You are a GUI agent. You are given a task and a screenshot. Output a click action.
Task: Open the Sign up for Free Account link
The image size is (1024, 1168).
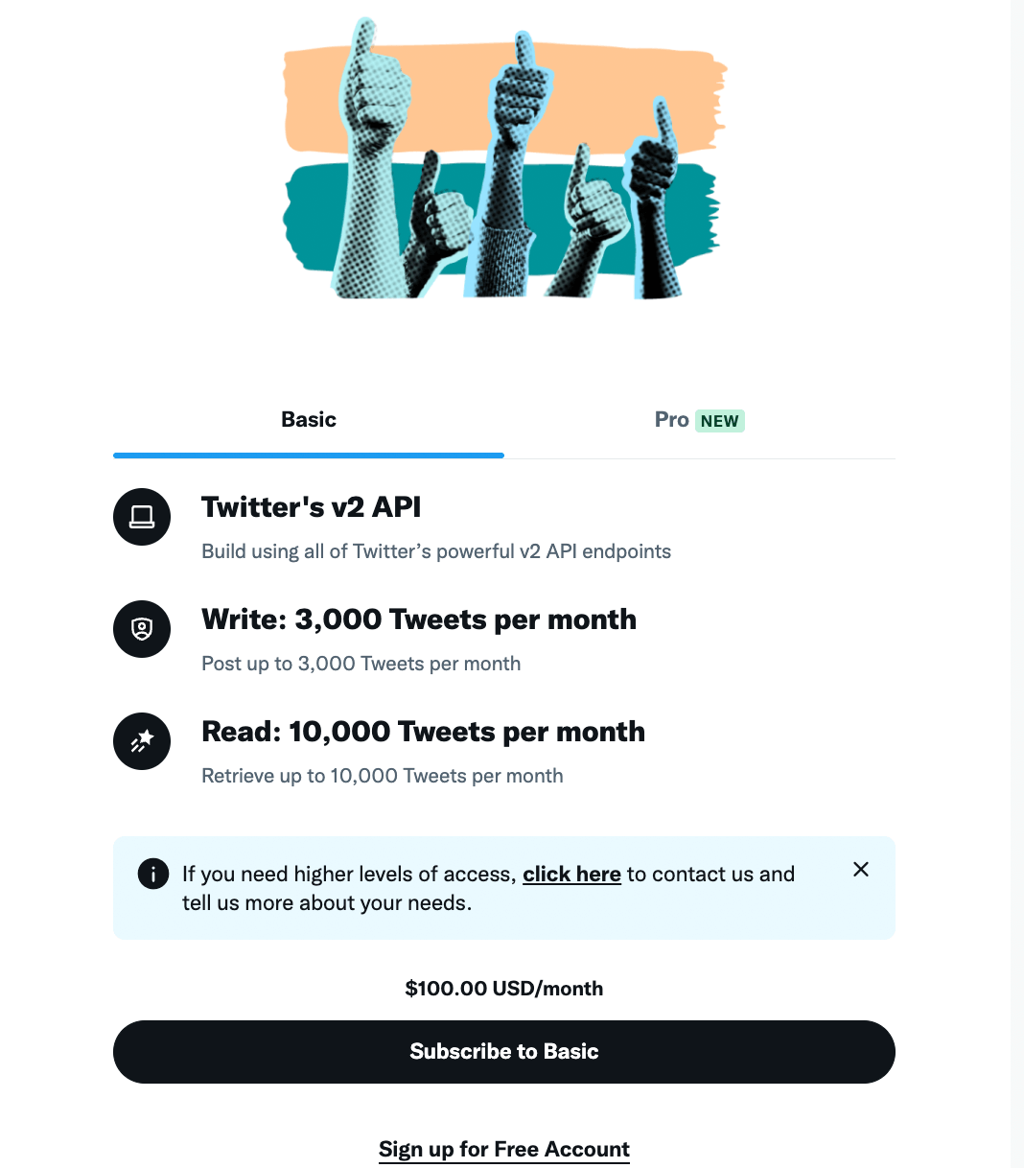(504, 1149)
